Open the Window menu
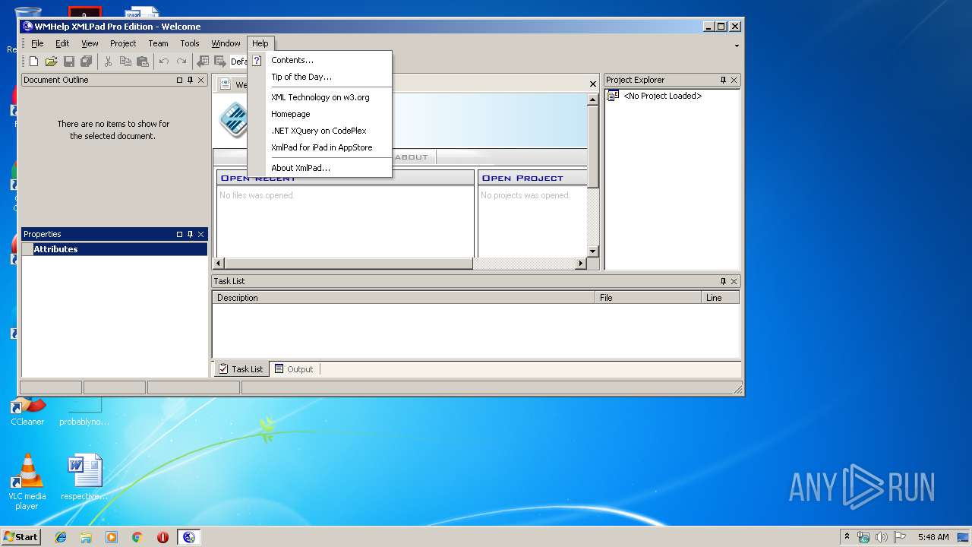The width and height of the screenshot is (972, 547). point(226,43)
